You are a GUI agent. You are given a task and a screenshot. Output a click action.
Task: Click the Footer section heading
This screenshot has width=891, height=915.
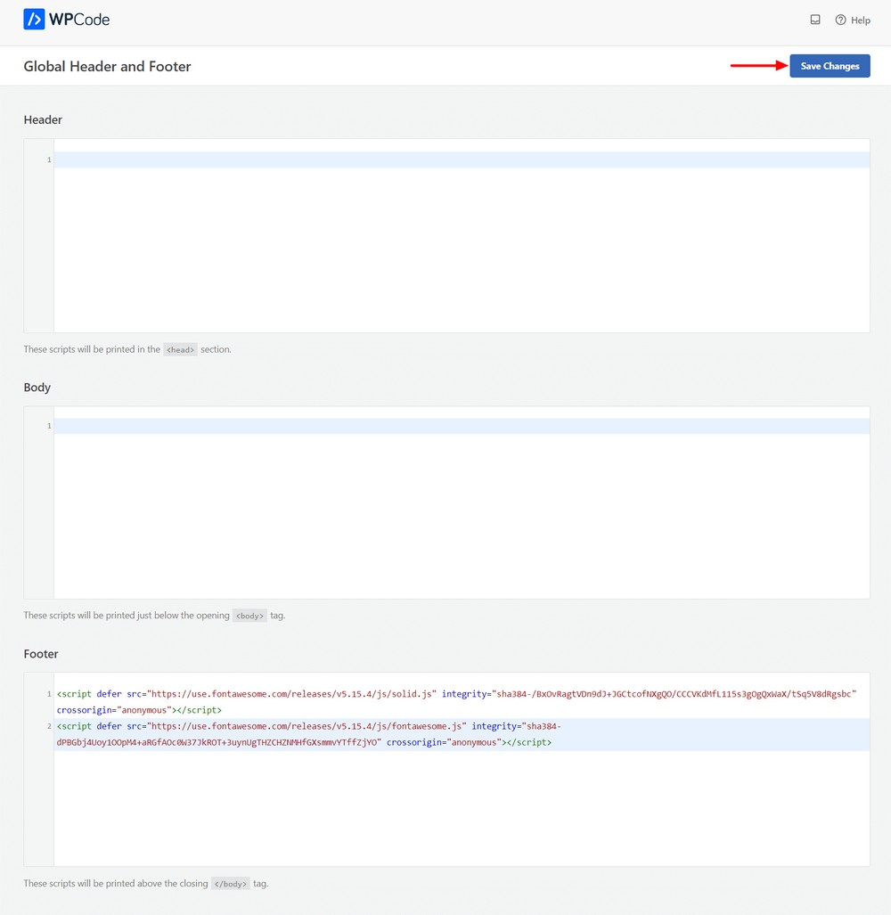[x=41, y=654]
